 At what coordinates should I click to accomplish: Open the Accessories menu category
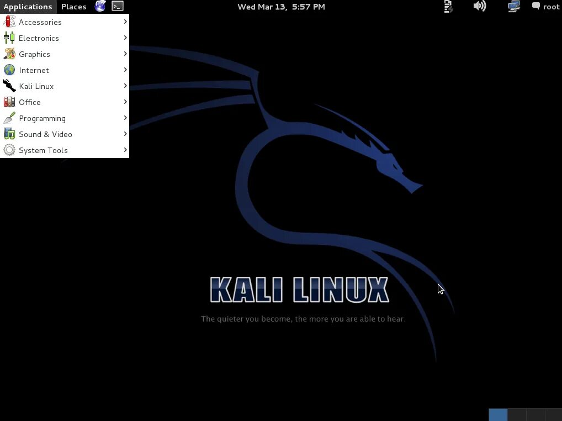tap(65, 22)
